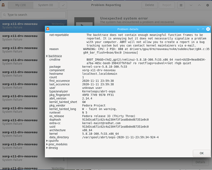Image resolution: width=212 pixels, height=170 pixels.
Task: Click the dialog's down chevron icon
Action: pos(198,29)
